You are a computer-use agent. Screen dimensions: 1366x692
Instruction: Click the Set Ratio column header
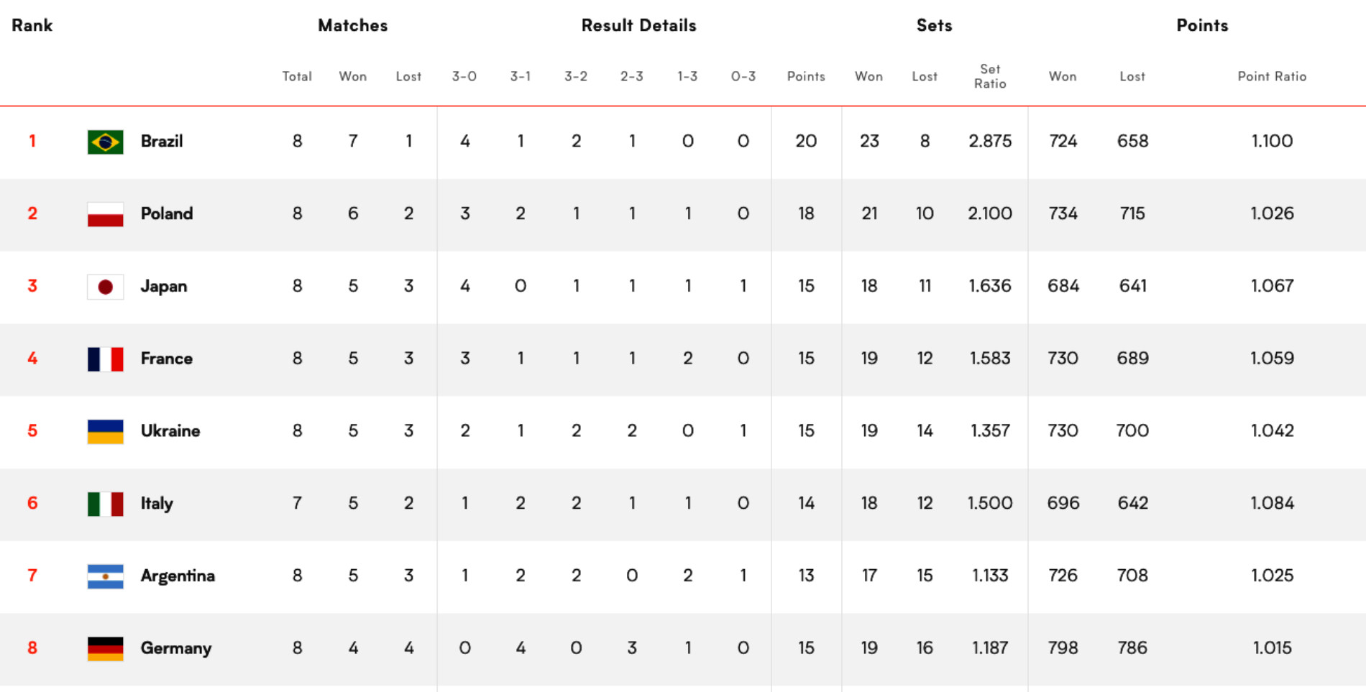coord(990,76)
